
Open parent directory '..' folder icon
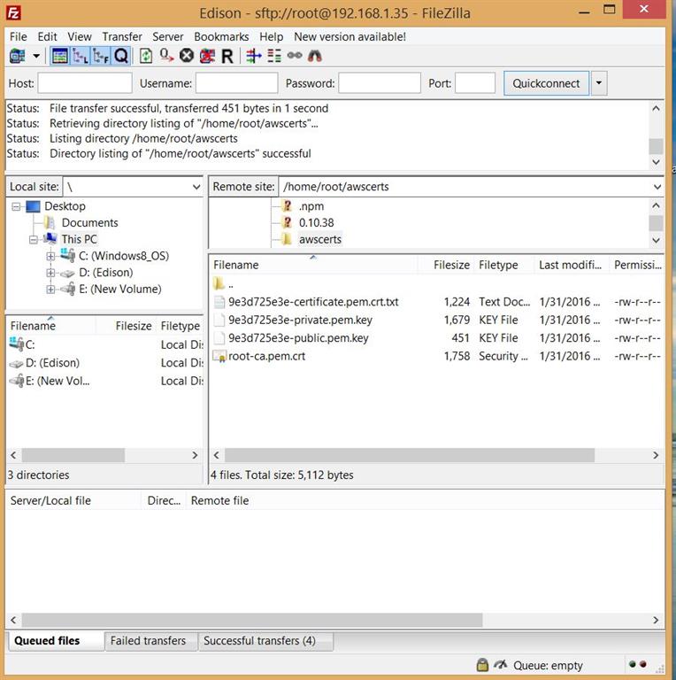(219, 284)
